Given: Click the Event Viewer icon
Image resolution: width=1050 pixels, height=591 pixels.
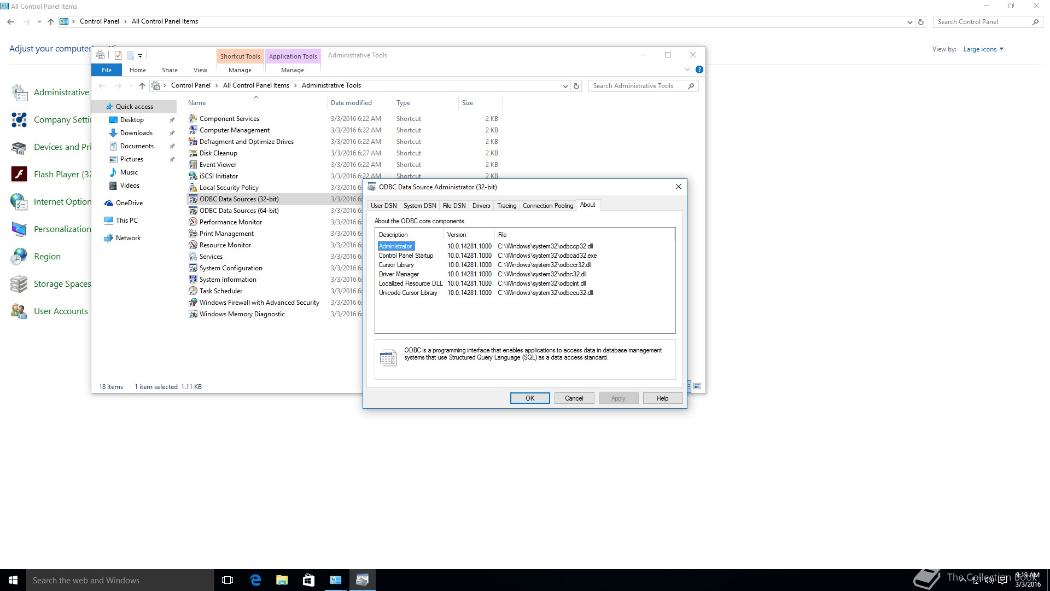Looking at the screenshot, I should [192, 165].
